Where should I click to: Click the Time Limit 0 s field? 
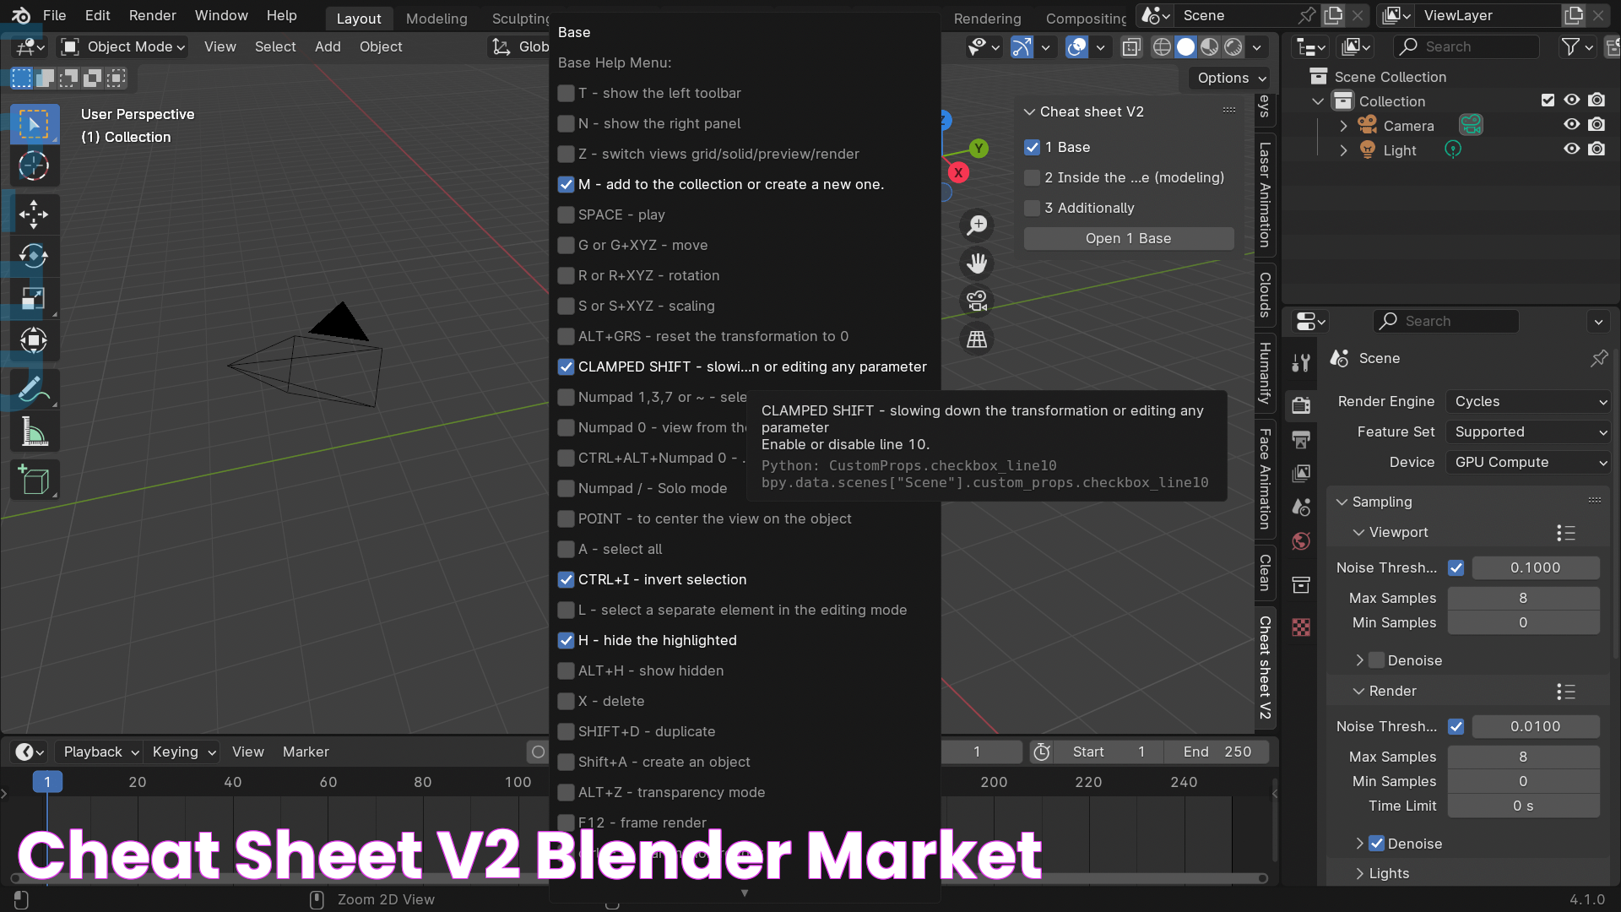(1522, 806)
